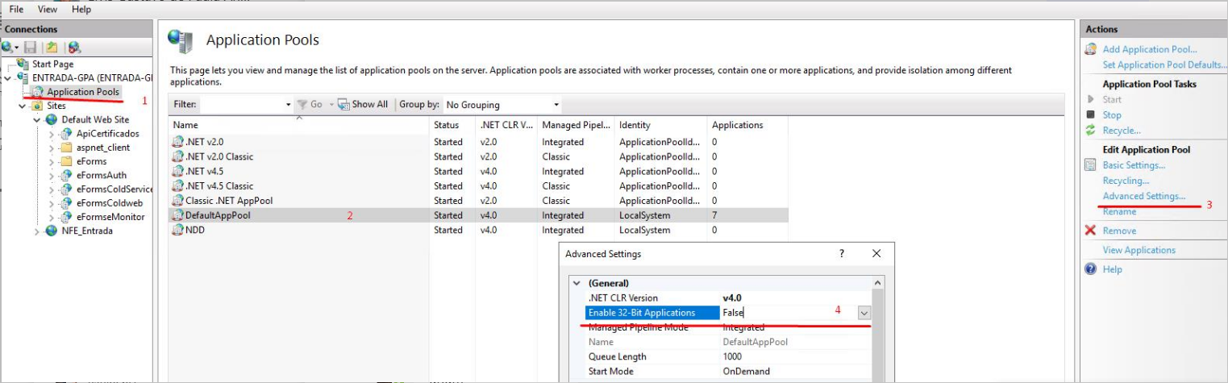Image resolution: width=1228 pixels, height=383 pixels.
Task: Click the Add Application Pool icon
Action: click(1091, 49)
